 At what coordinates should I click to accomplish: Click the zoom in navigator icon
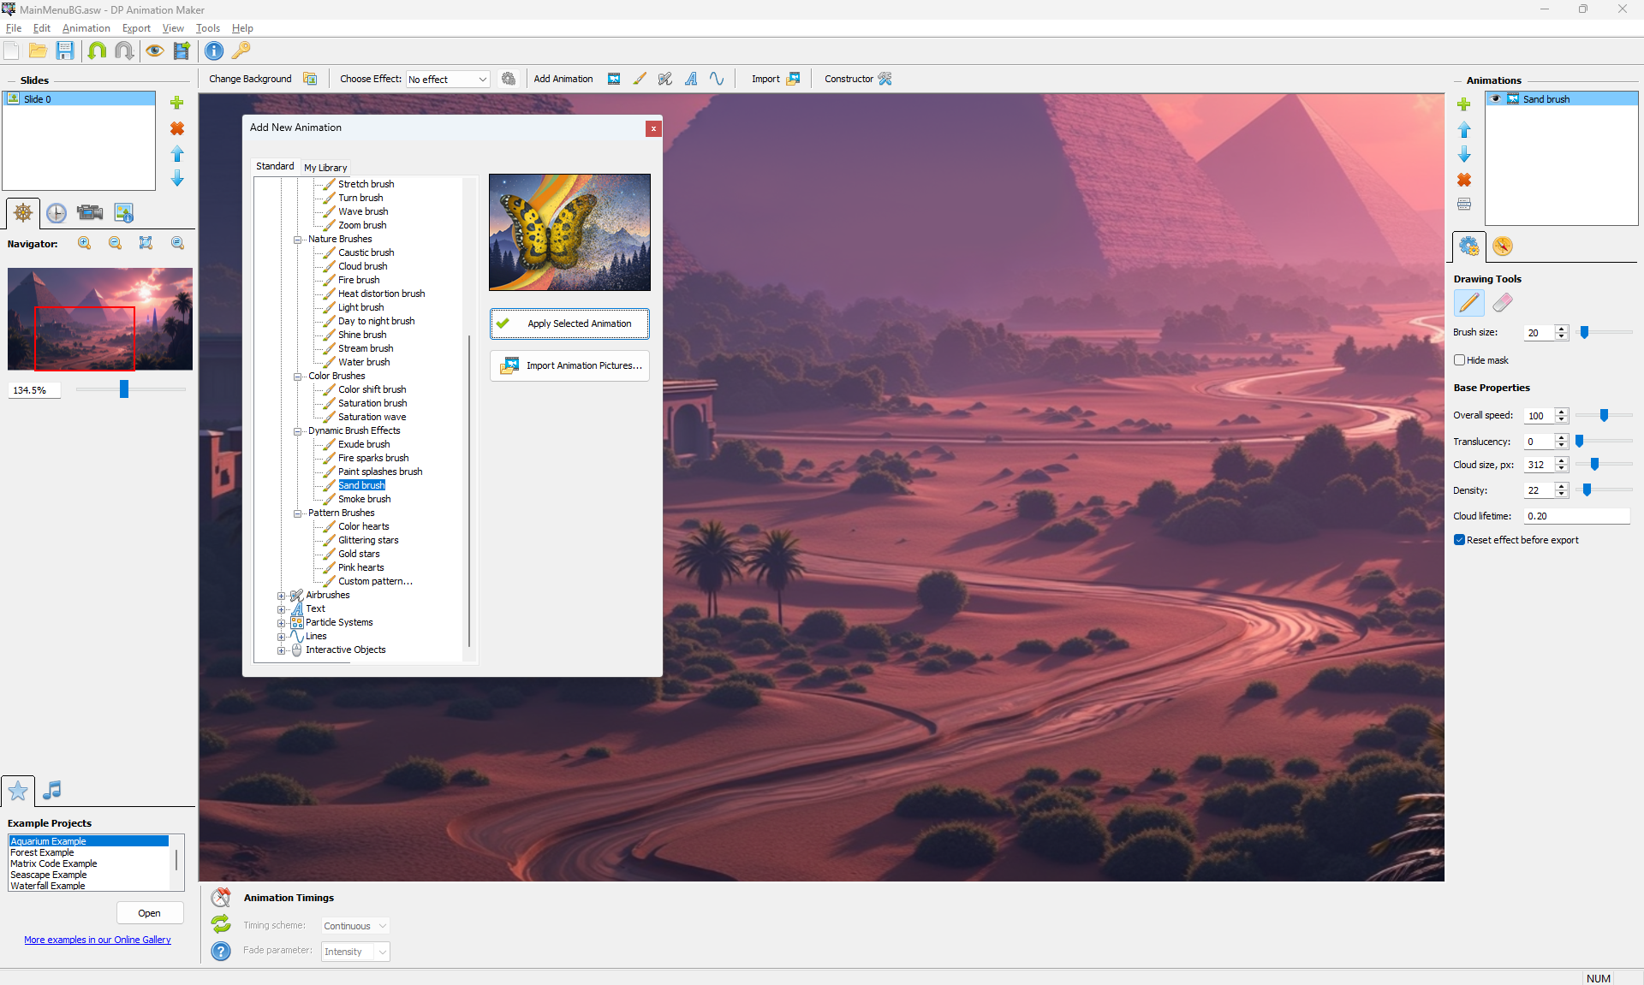[85, 243]
